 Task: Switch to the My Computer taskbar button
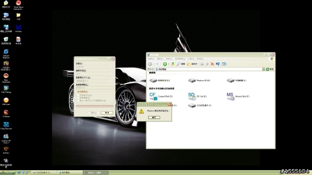(x=69, y=173)
